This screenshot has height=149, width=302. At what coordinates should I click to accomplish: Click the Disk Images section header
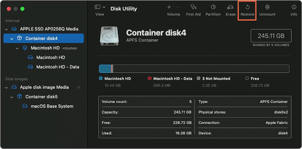pyautogui.click(x=17, y=79)
